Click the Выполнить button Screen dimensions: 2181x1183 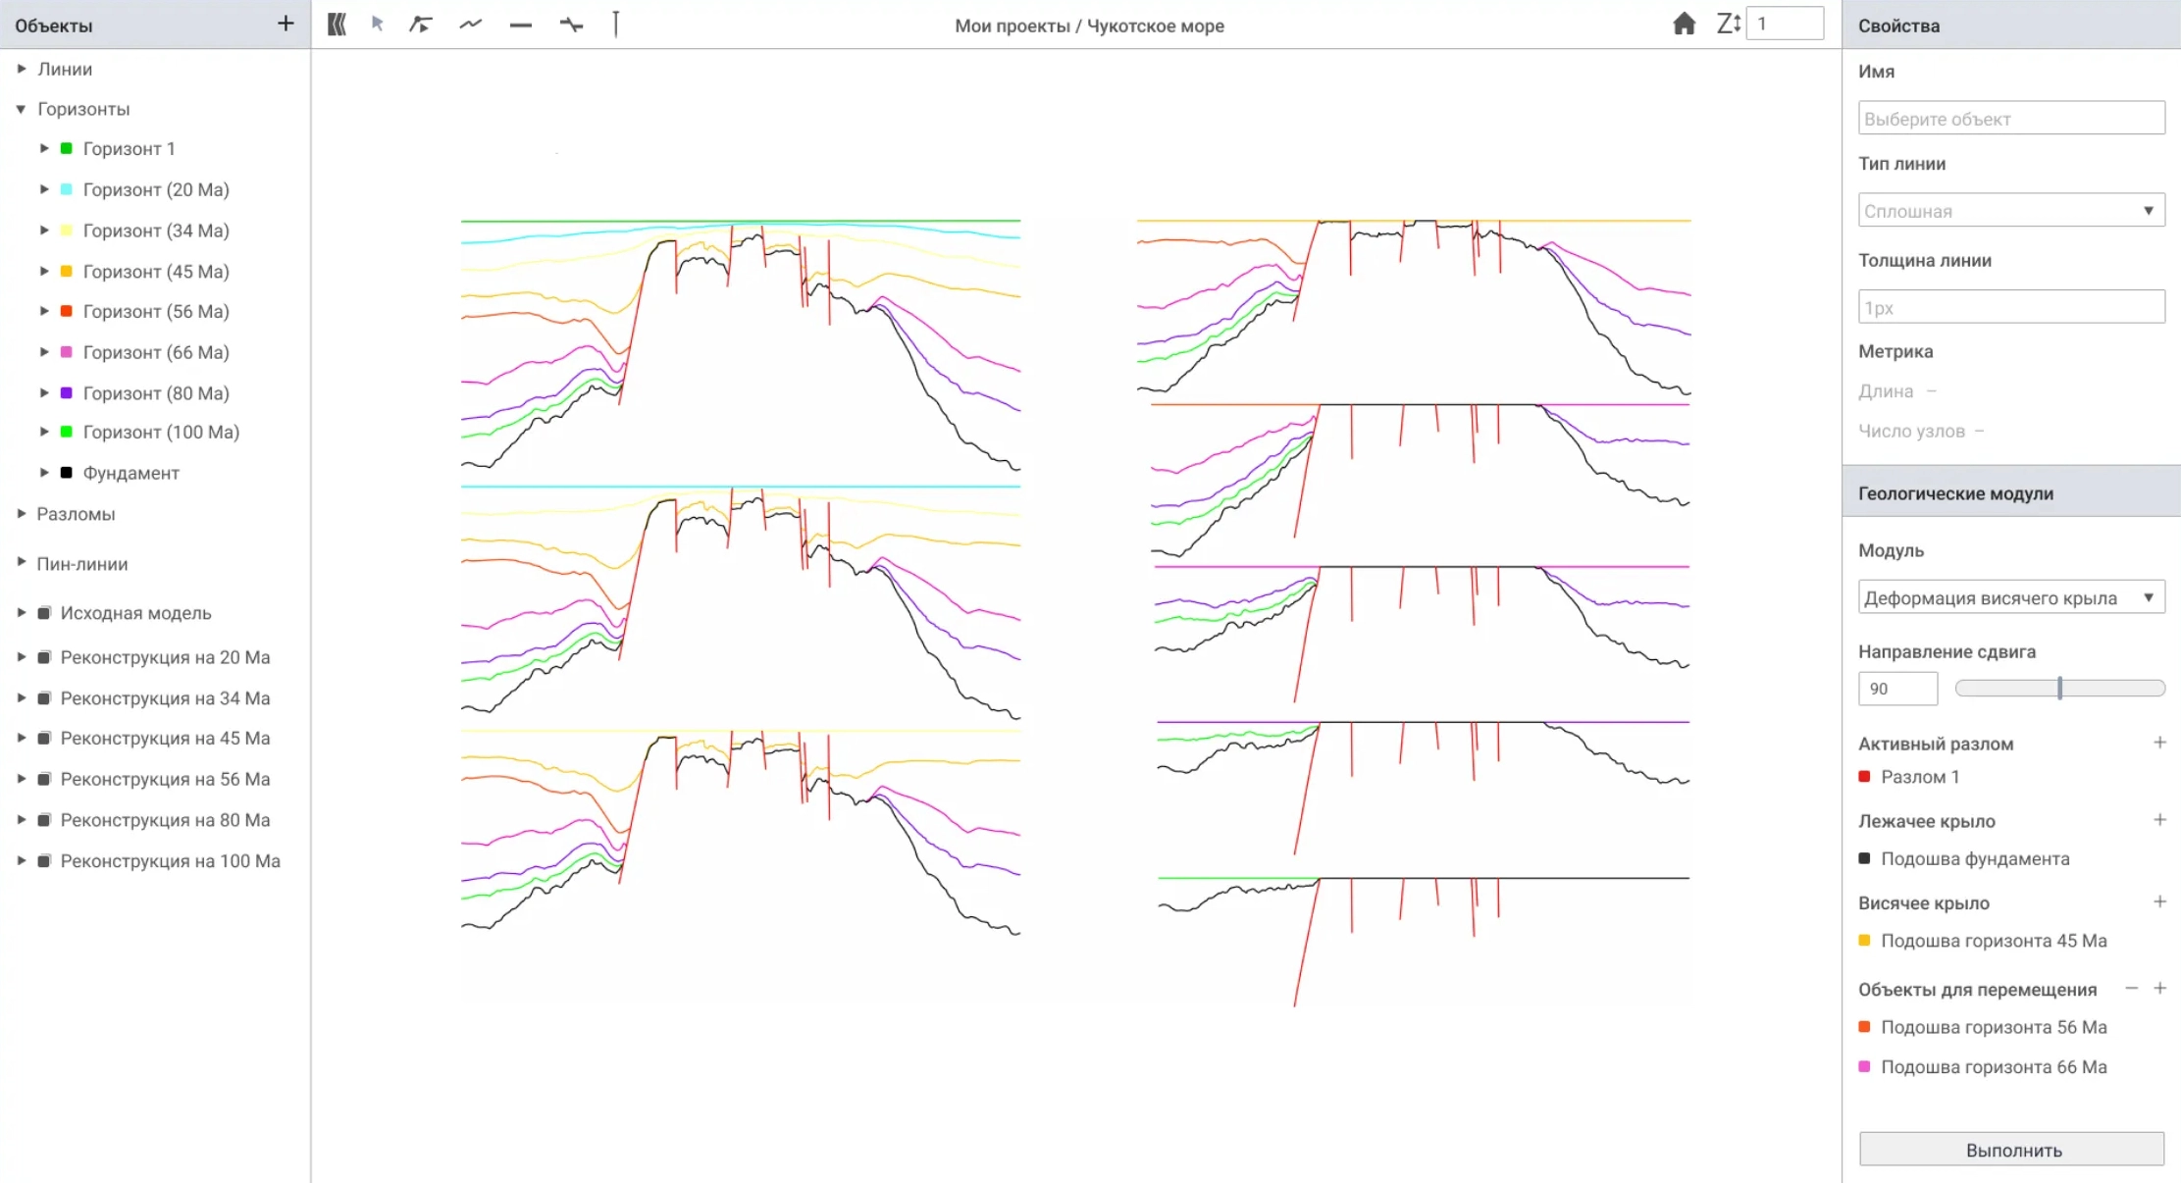click(x=2011, y=1150)
